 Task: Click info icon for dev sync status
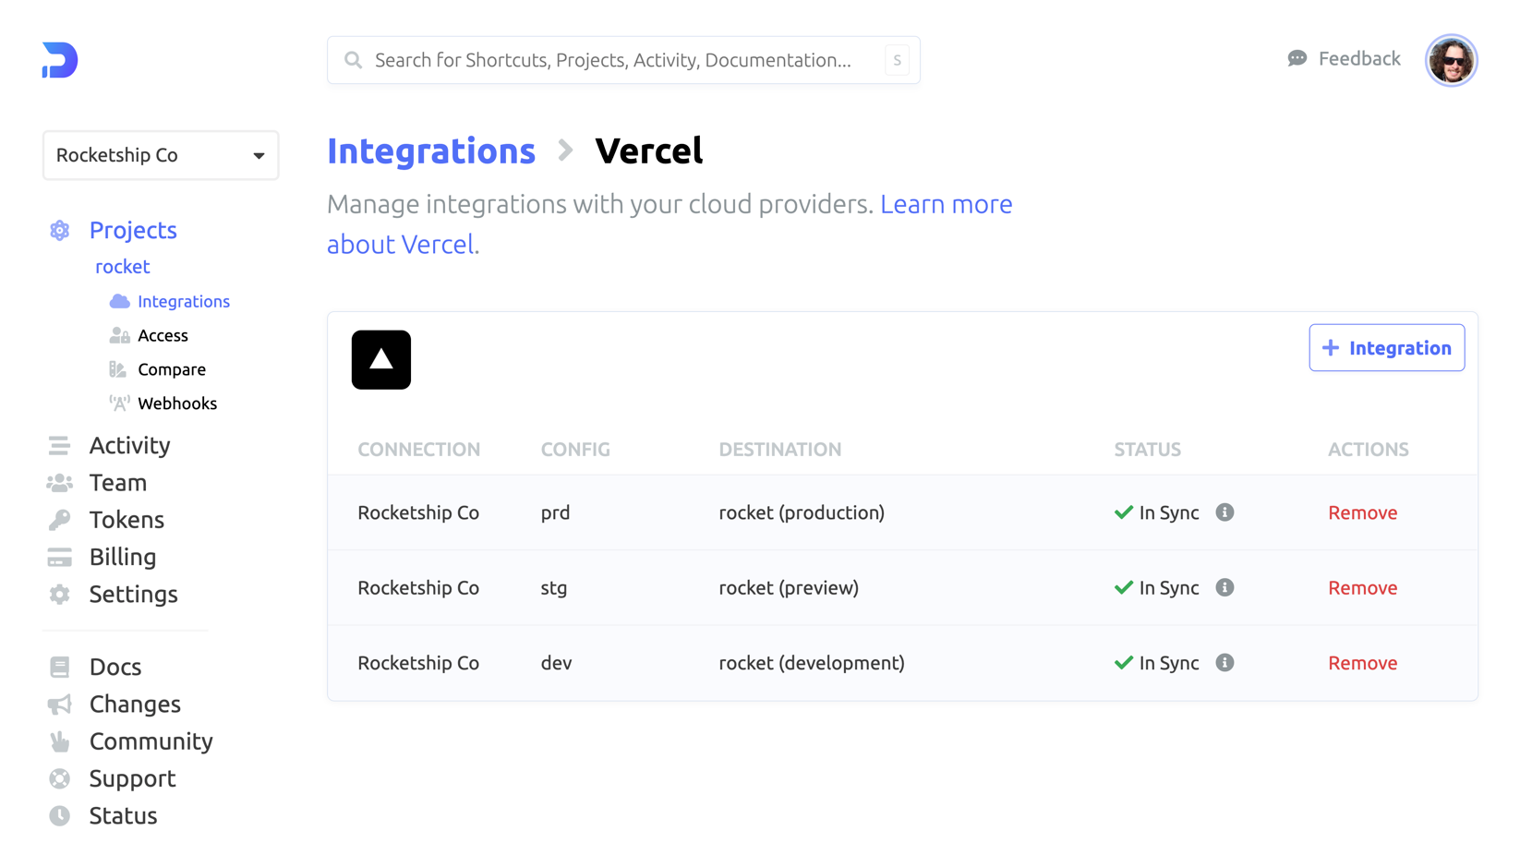point(1224,663)
